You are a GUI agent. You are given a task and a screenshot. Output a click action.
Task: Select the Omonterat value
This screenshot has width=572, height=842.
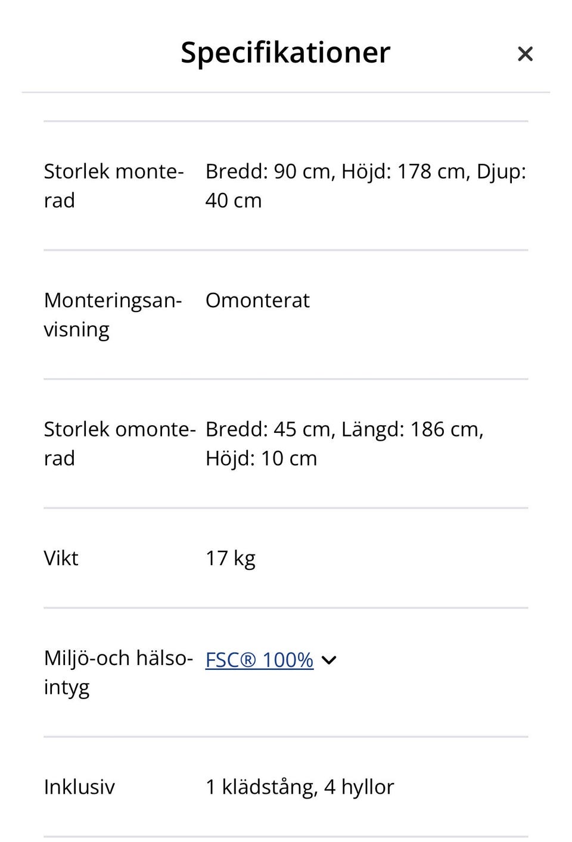click(257, 301)
